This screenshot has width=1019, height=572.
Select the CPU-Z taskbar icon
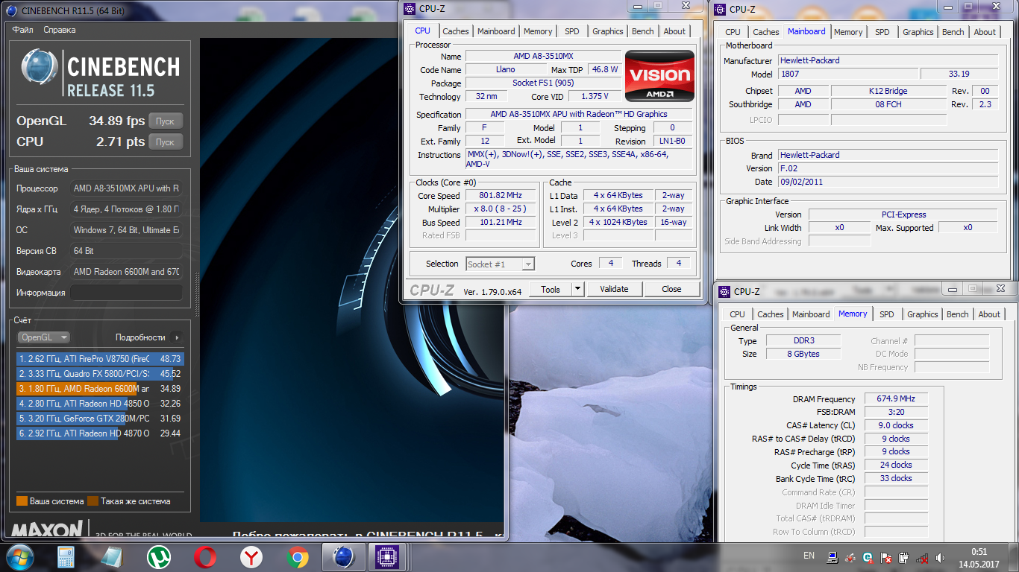coord(388,557)
